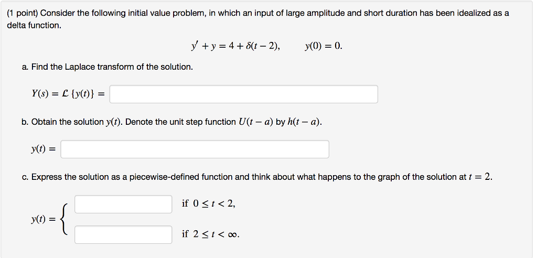
Task: Click the 'if 2 ≤ t < ∞.' condition text
Action: point(211,234)
